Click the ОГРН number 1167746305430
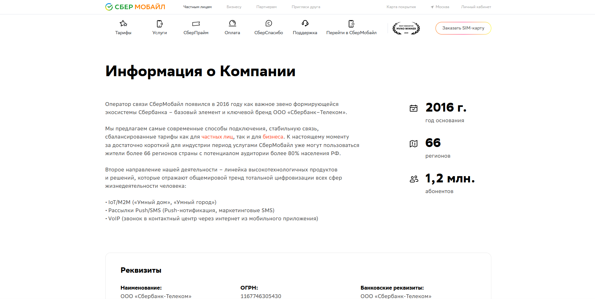The width and height of the screenshot is (595, 299). [x=261, y=296]
